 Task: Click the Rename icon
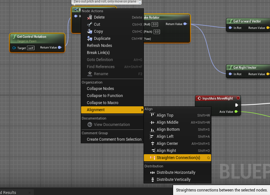tap(90, 74)
